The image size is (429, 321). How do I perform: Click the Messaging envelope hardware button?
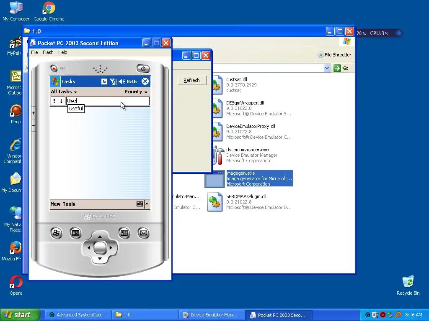coord(143,233)
